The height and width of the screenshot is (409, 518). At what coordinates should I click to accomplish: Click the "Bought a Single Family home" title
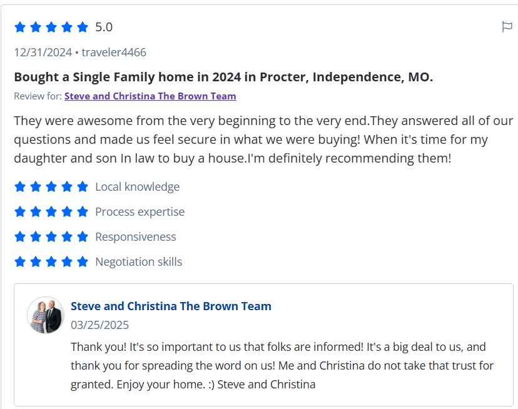point(223,77)
